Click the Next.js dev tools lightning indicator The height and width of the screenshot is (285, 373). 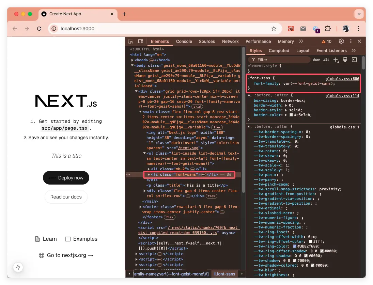pos(18,267)
